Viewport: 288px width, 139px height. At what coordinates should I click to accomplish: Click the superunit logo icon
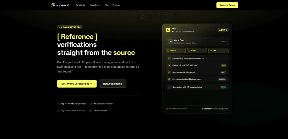[53, 5]
